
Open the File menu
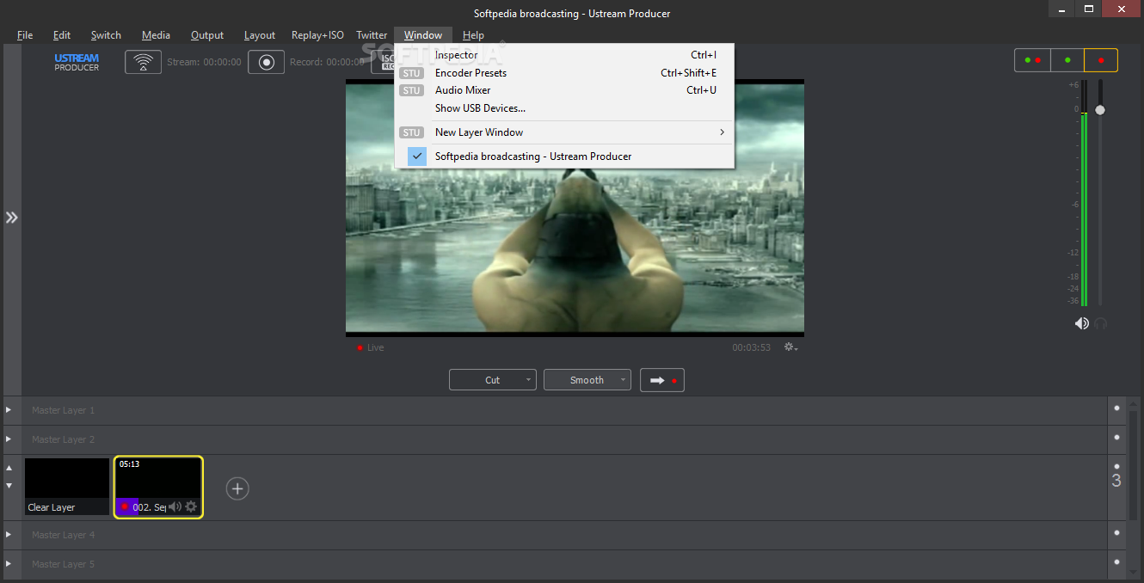(x=25, y=35)
